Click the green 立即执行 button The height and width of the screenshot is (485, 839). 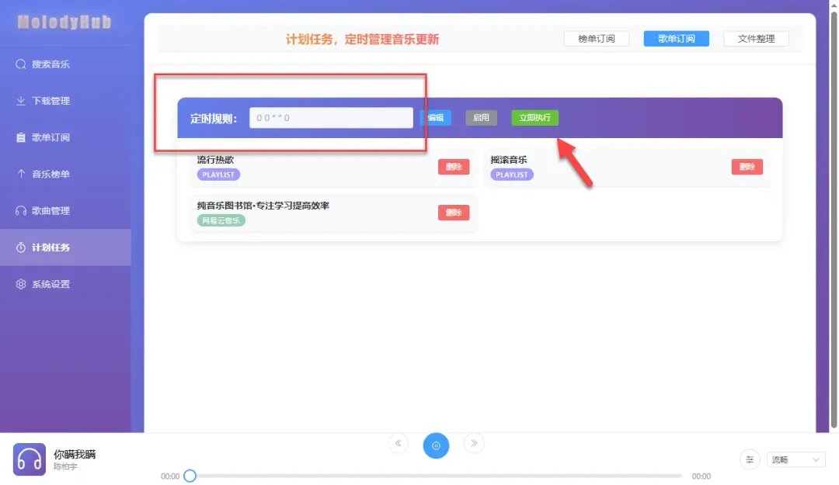[x=534, y=118]
